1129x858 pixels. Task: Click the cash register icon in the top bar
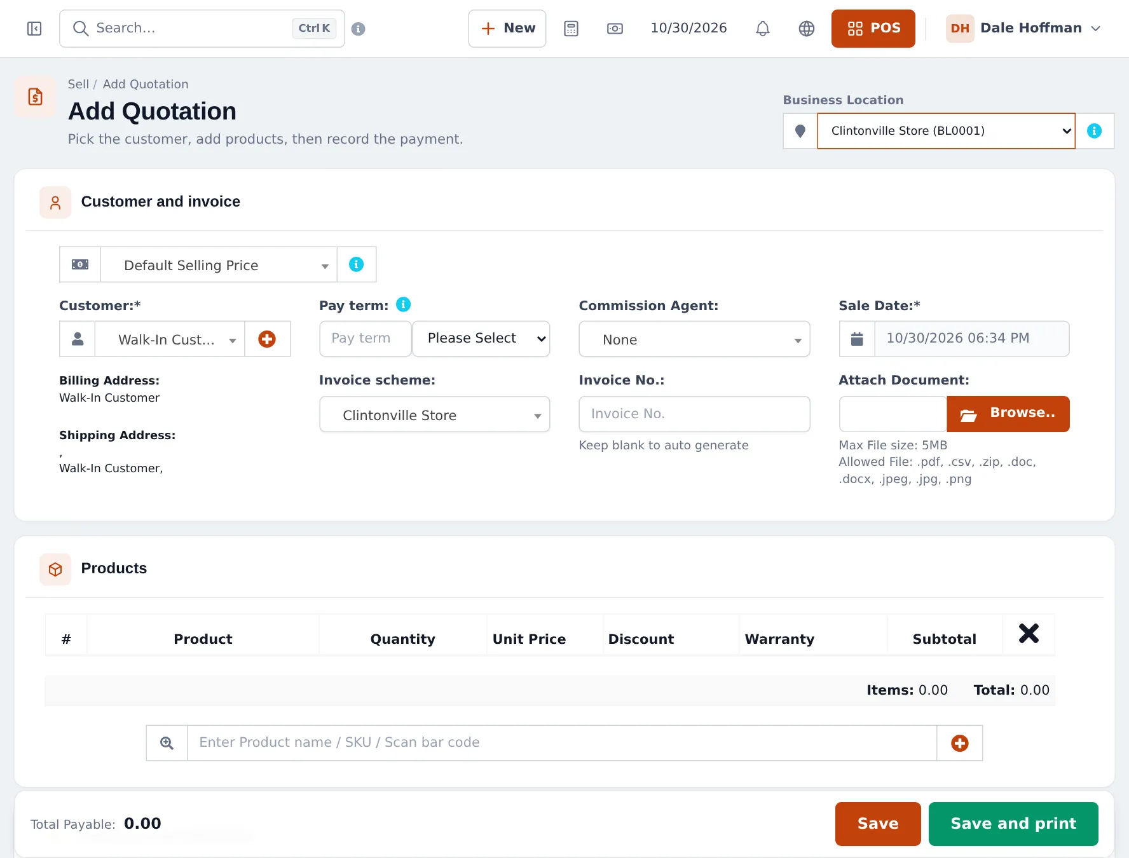click(615, 29)
